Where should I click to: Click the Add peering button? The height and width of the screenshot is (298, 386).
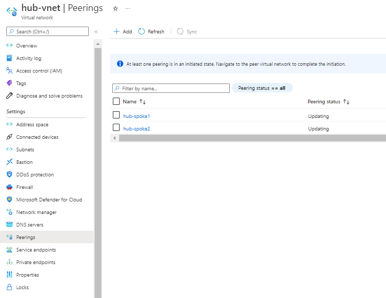coord(123,32)
